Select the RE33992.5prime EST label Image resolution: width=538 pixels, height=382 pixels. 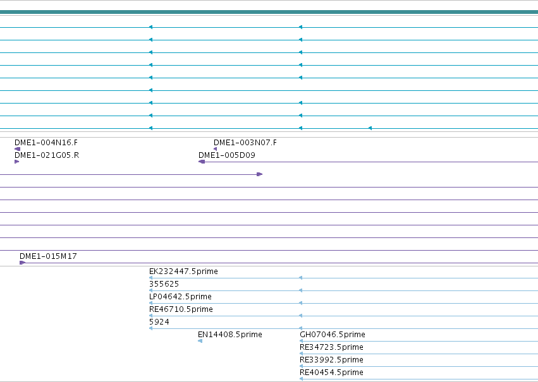pyautogui.click(x=331, y=360)
